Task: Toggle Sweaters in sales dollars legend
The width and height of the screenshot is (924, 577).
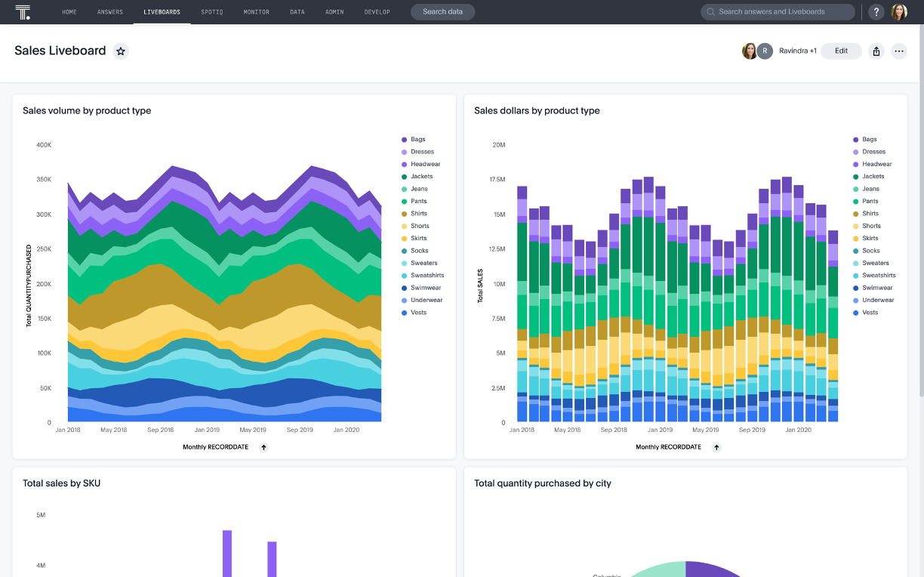Action: point(871,264)
